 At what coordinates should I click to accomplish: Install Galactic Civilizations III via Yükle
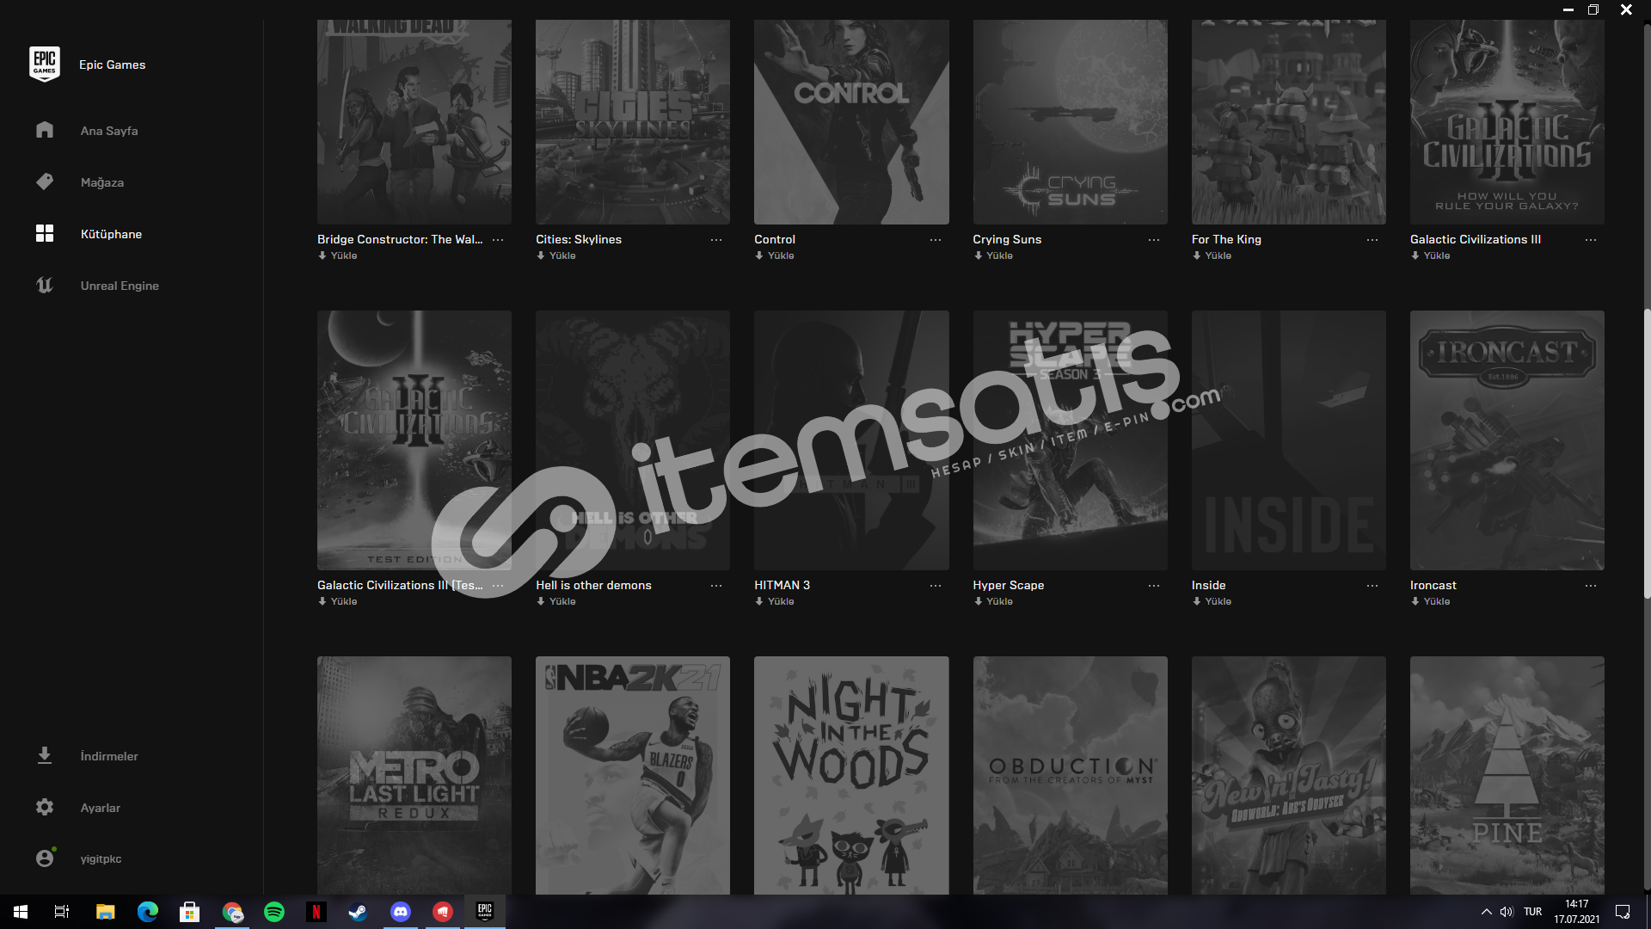click(1430, 255)
